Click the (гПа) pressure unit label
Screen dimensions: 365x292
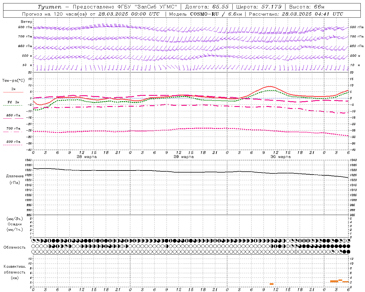[x=15, y=183]
